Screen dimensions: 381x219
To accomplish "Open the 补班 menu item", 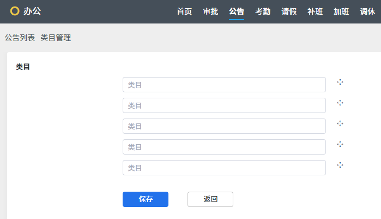I will pyautogui.click(x=315, y=11).
